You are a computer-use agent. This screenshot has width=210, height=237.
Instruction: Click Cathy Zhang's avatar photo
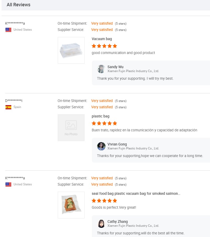click(x=101, y=224)
